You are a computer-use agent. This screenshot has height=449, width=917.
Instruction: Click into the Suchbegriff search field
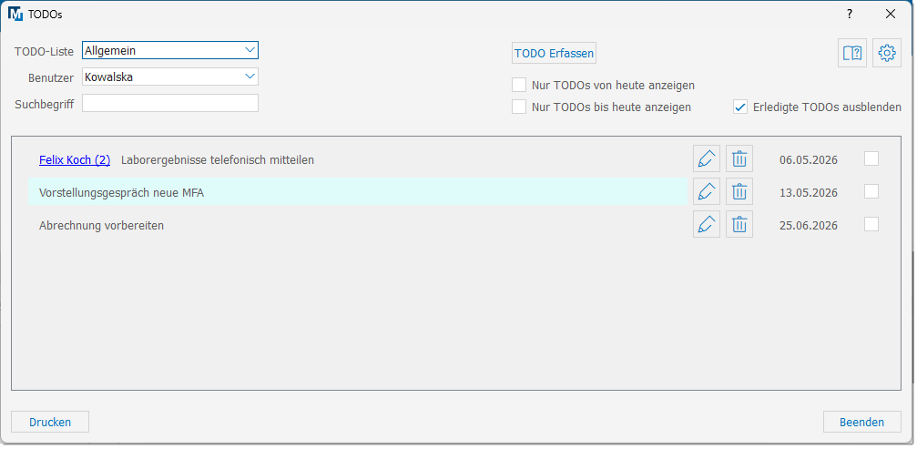click(x=170, y=103)
